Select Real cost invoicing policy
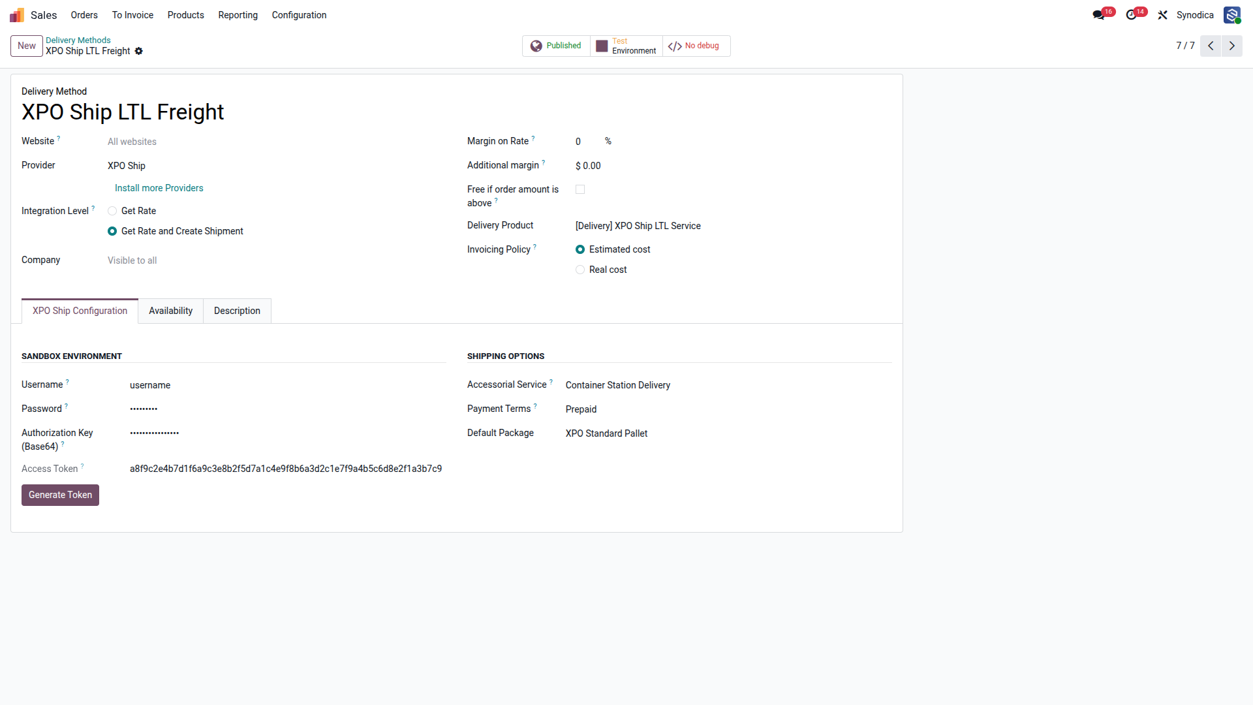 [x=580, y=270]
